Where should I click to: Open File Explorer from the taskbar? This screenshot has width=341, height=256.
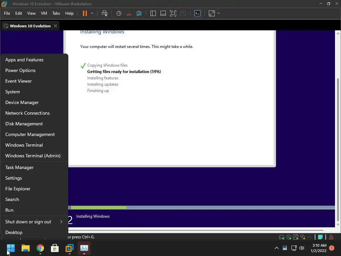point(25,248)
